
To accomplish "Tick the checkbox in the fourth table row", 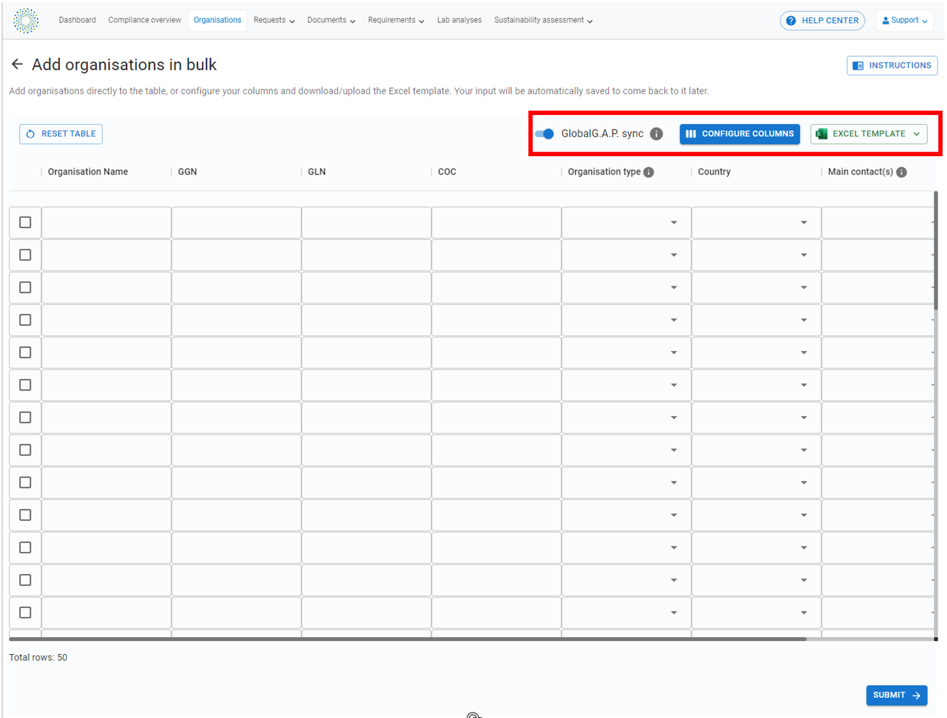I will (x=25, y=320).
